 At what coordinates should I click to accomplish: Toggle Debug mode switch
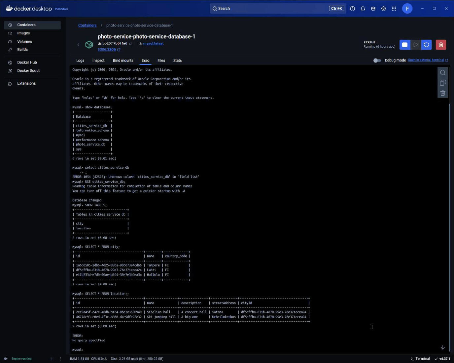[x=377, y=60]
